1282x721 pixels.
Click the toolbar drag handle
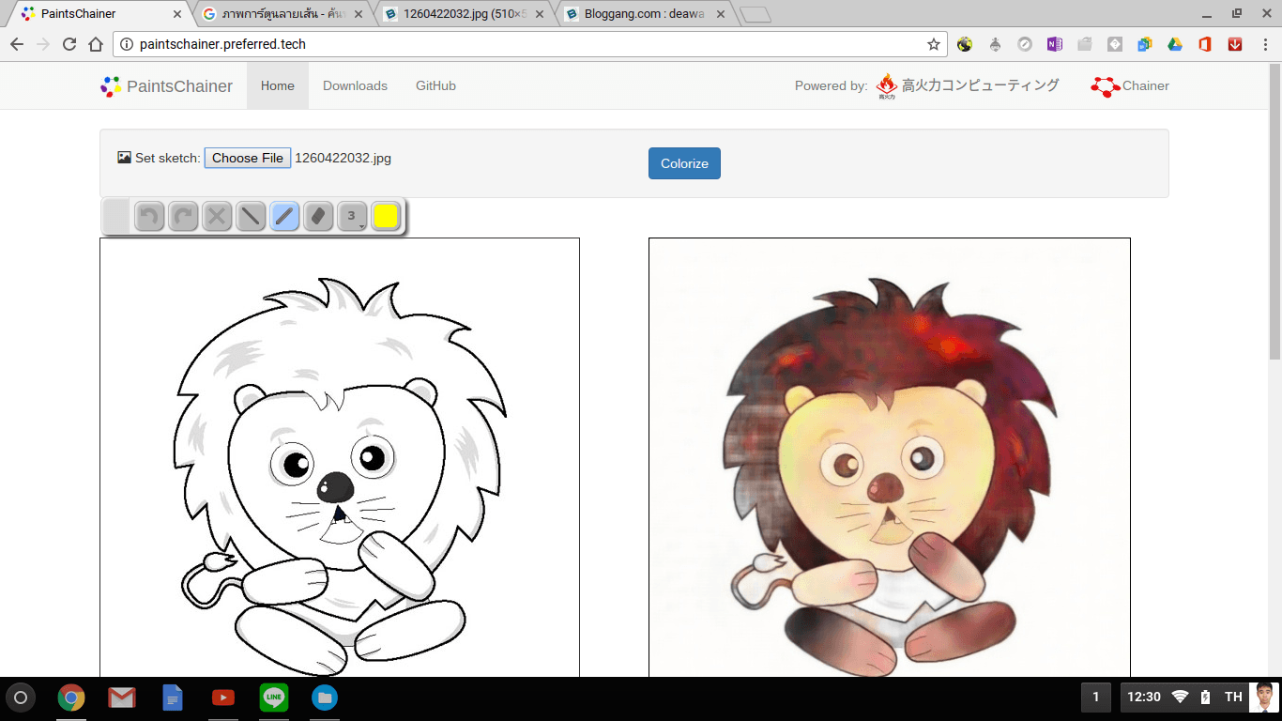(x=116, y=217)
